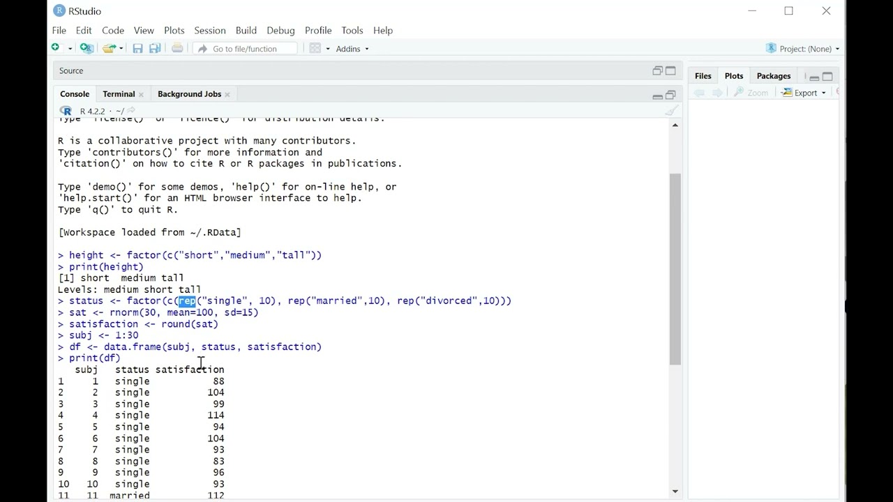Click the 'Levels: medium short tall' output
Viewport: 893px width, 502px height.
[129, 289]
